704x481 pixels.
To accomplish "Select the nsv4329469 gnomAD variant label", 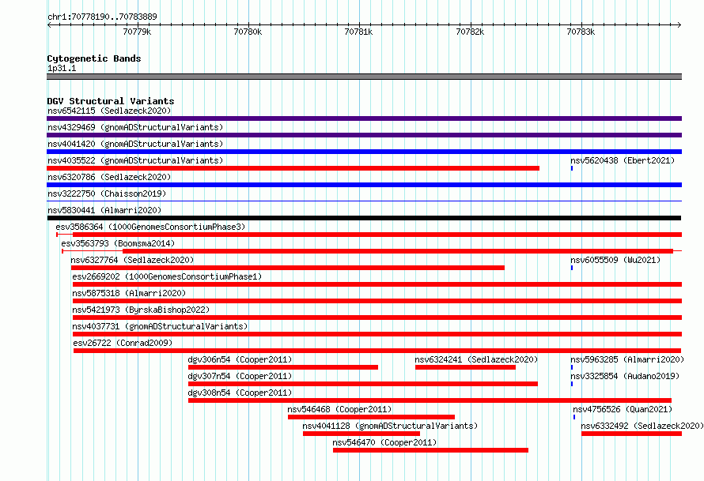I will pyautogui.click(x=135, y=127).
